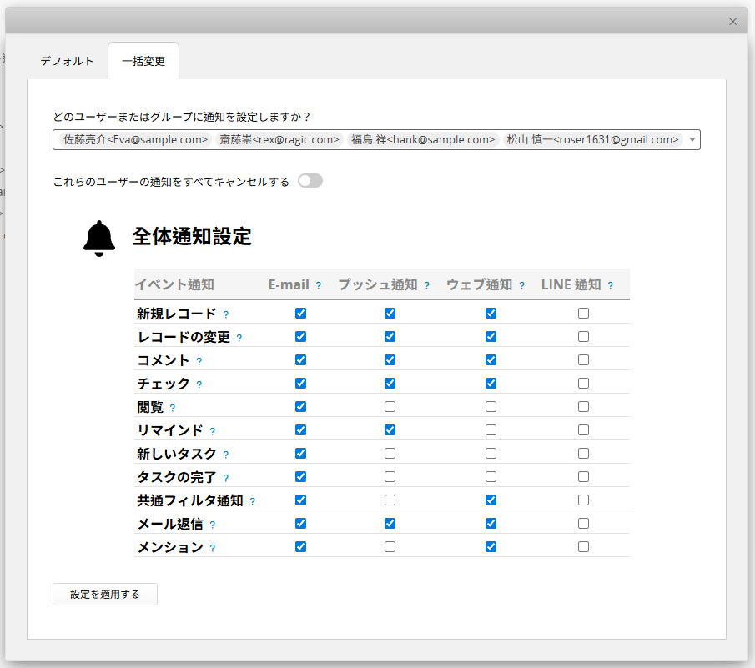Open help for メール返信 row

tap(213, 525)
